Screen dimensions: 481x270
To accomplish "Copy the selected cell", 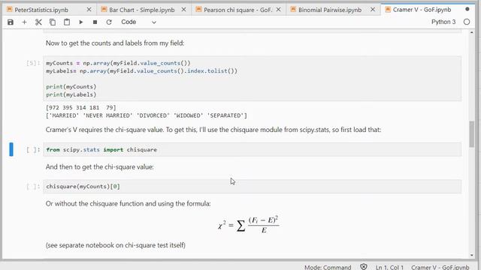I will 53,22.
